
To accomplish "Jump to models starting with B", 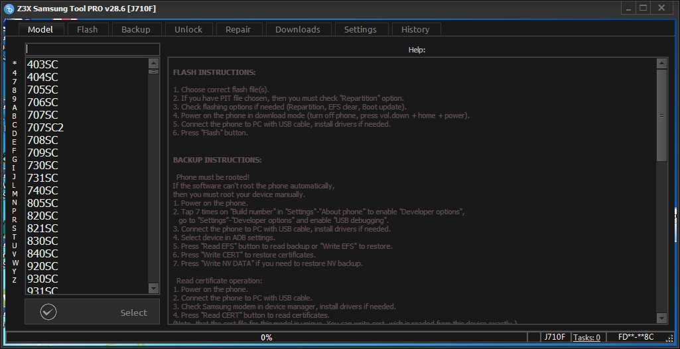I will pos(15,116).
